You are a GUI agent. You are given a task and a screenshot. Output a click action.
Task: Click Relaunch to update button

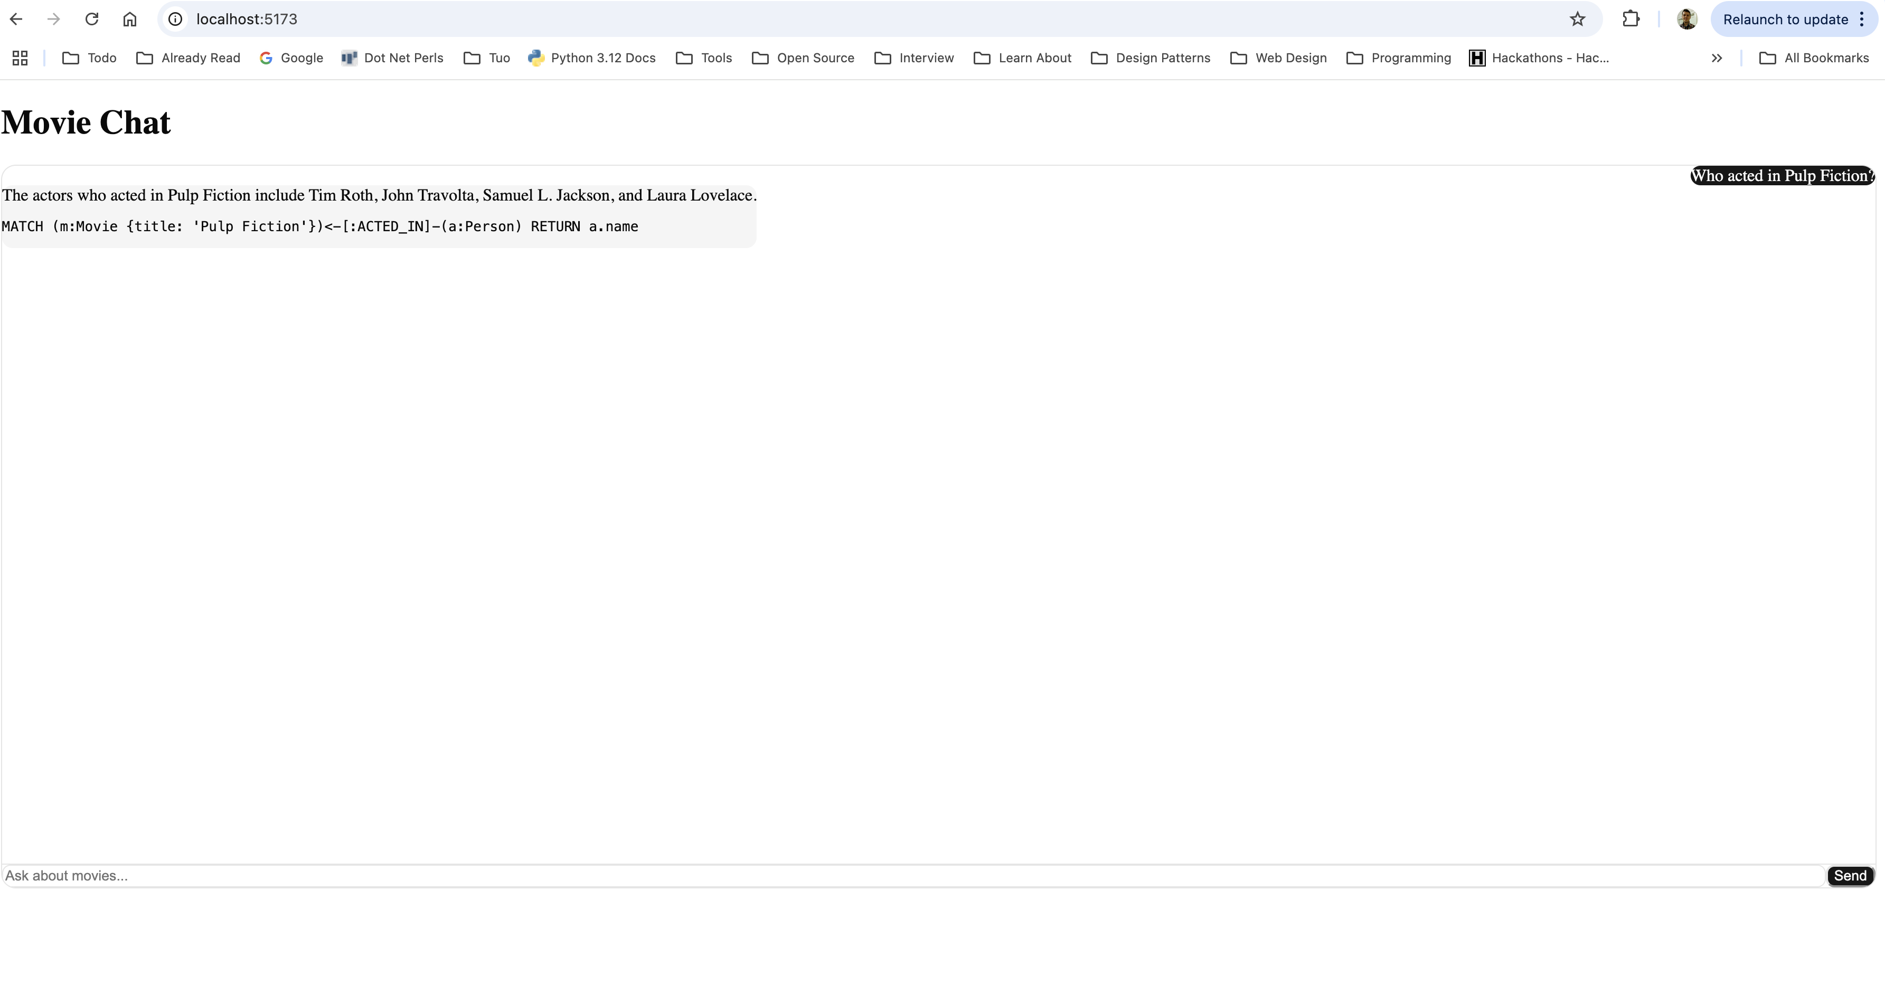[1785, 19]
